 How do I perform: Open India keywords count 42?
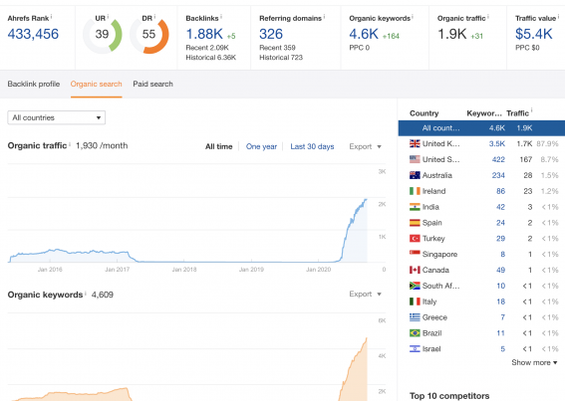[501, 207]
